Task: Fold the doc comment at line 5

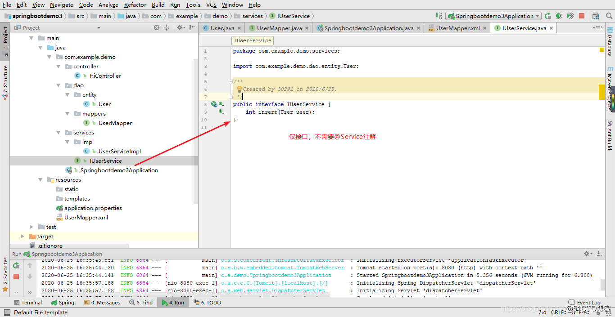Action: 231,81
